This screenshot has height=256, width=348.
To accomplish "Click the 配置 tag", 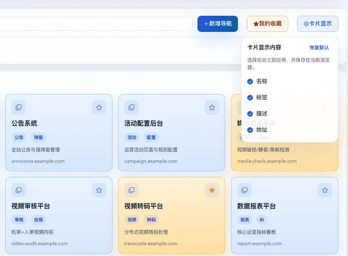I will [151, 137].
